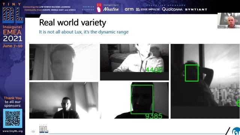This screenshot has height=135, width=240.
Task: Click the "Inaugural EMEA 2021" text
Action: [12, 33]
